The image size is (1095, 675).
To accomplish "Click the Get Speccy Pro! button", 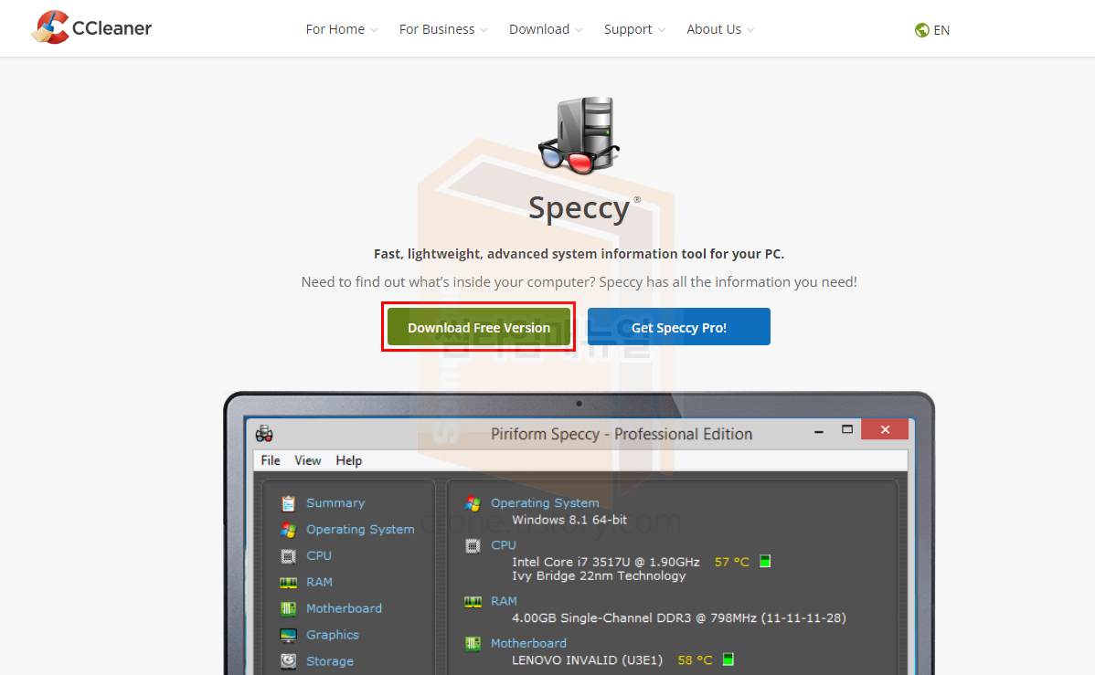I will (x=679, y=327).
